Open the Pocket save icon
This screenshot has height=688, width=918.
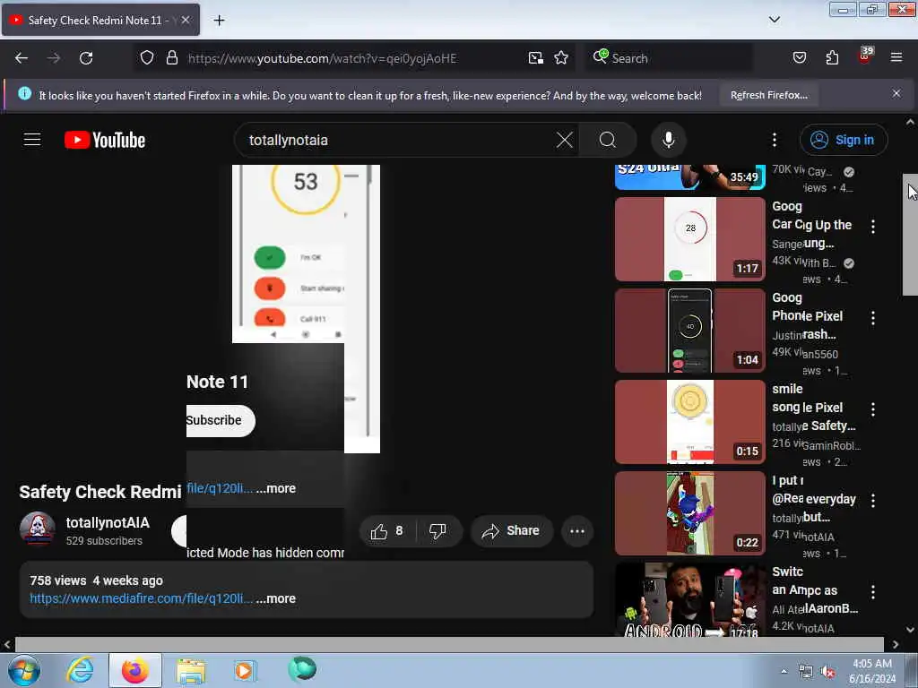(x=799, y=58)
